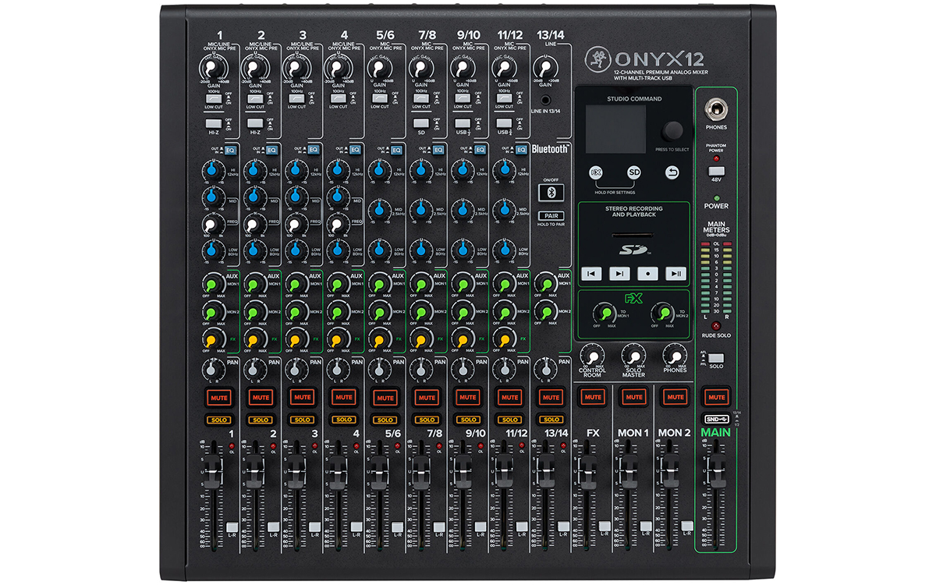Toggle the L-R assign button on channel 1
This screenshot has height=585, width=936.
pos(232,526)
